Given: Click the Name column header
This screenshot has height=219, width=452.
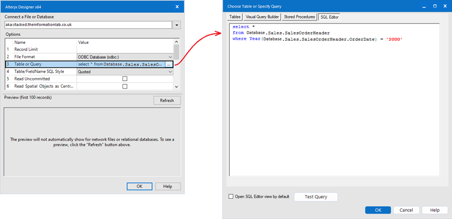Looking at the screenshot, I should point(20,42).
